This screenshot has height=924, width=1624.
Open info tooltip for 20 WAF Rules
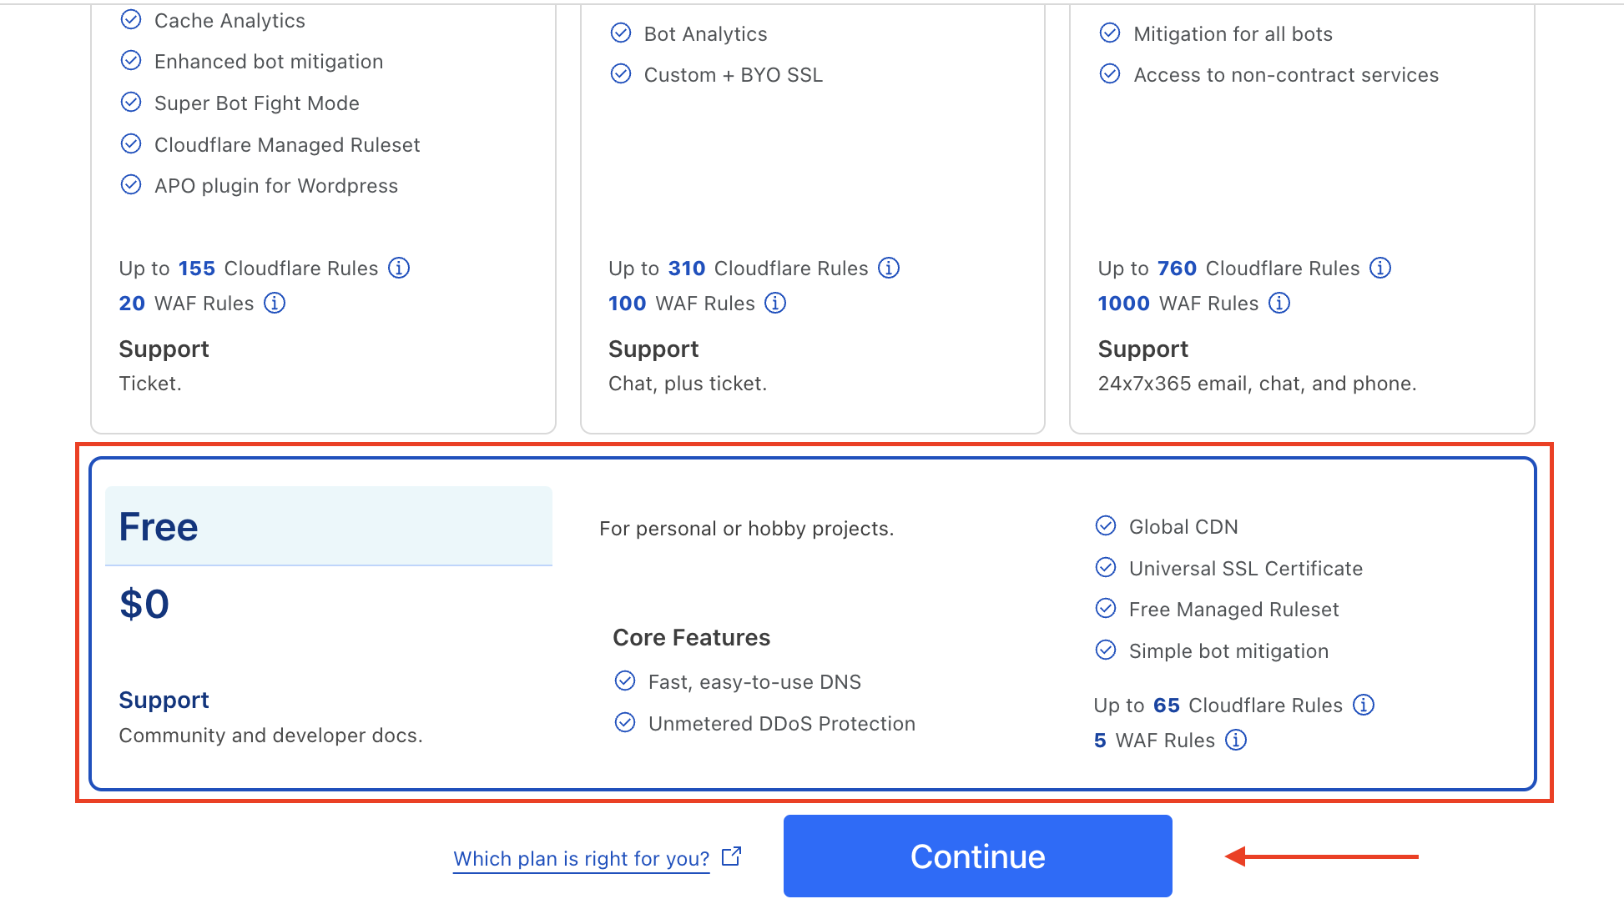pos(275,303)
